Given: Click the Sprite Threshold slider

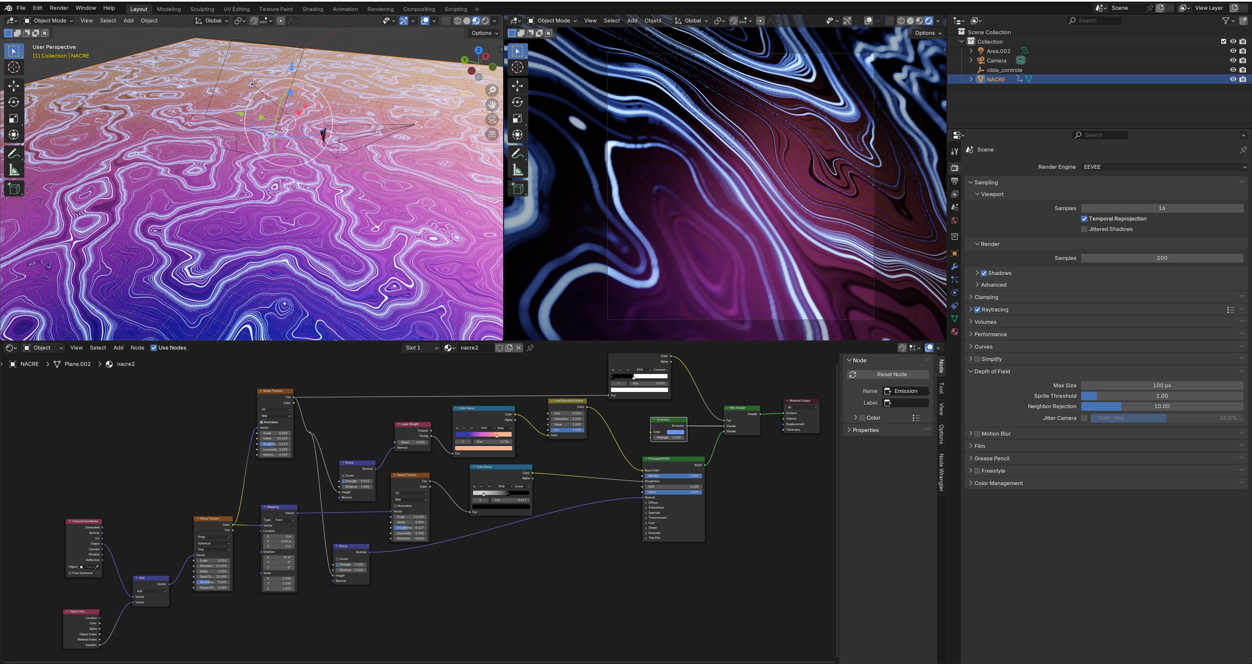Looking at the screenshot, I should tap(1162, 396).
